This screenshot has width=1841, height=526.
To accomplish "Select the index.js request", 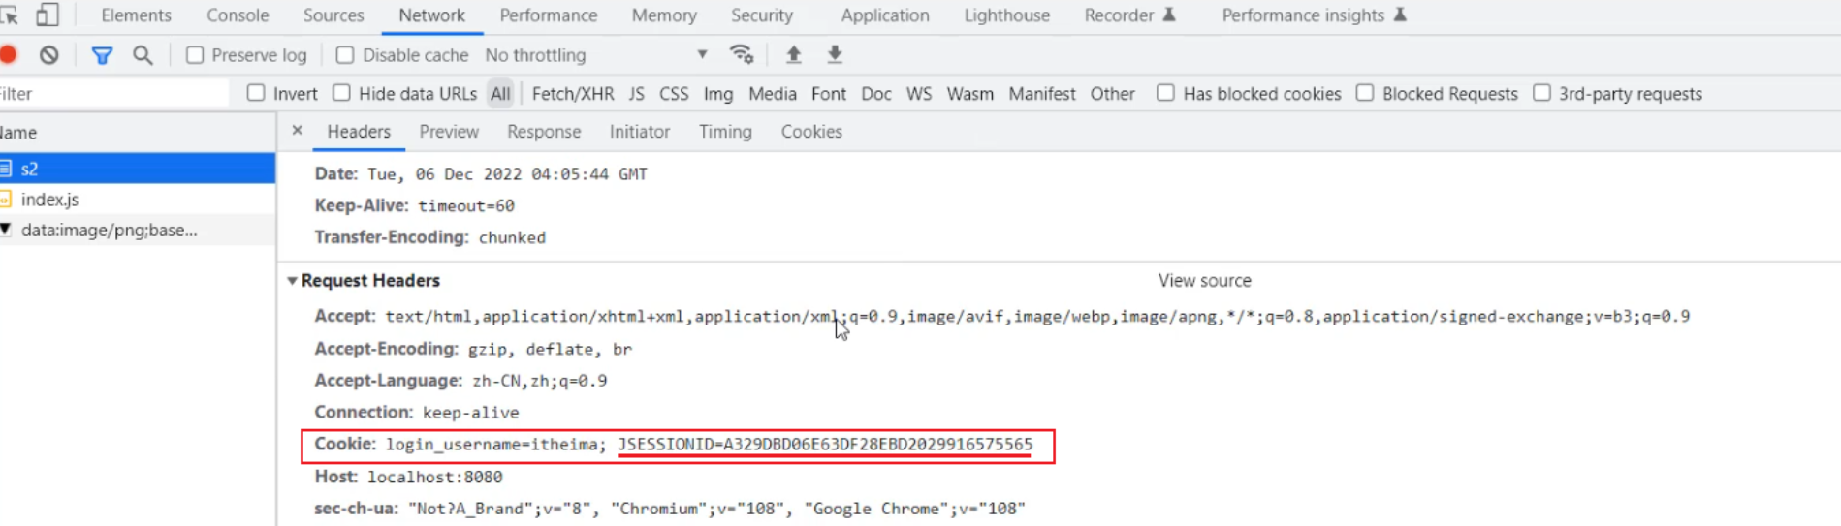I will click(138, 200).
